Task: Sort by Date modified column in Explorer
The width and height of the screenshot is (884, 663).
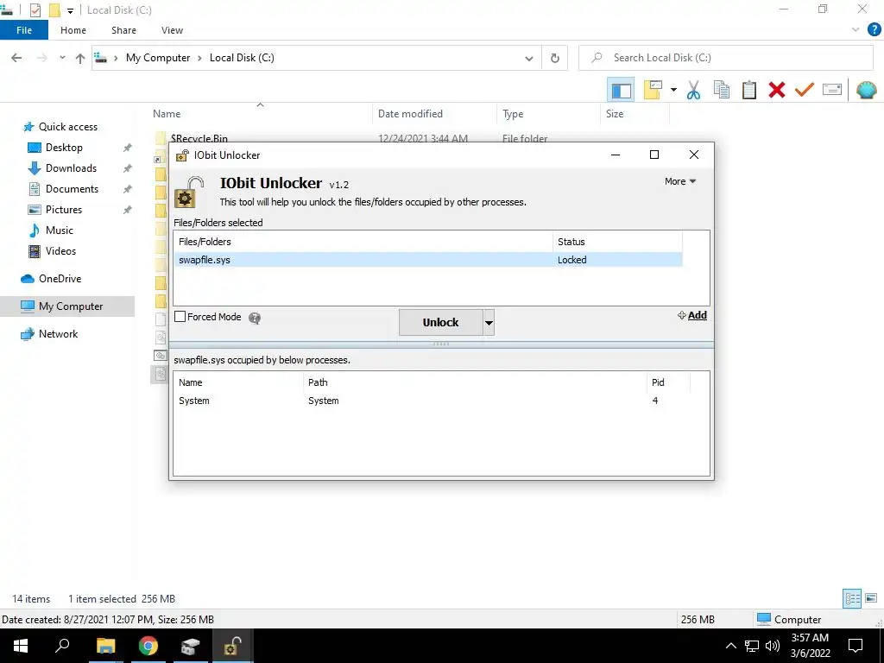Action: pos(434,114)
